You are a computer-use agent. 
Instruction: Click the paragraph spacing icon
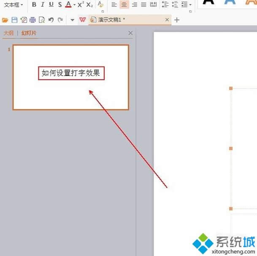point(175,5)
